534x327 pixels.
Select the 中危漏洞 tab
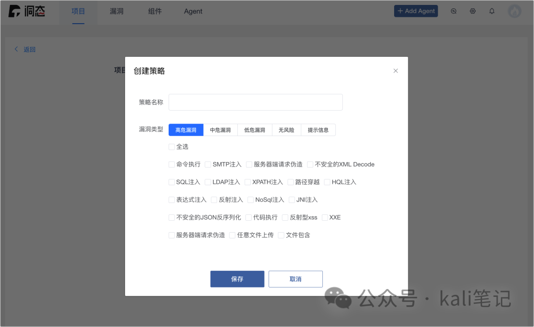[x=221, y=130]
